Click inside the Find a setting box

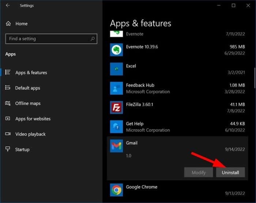[51, 39]
